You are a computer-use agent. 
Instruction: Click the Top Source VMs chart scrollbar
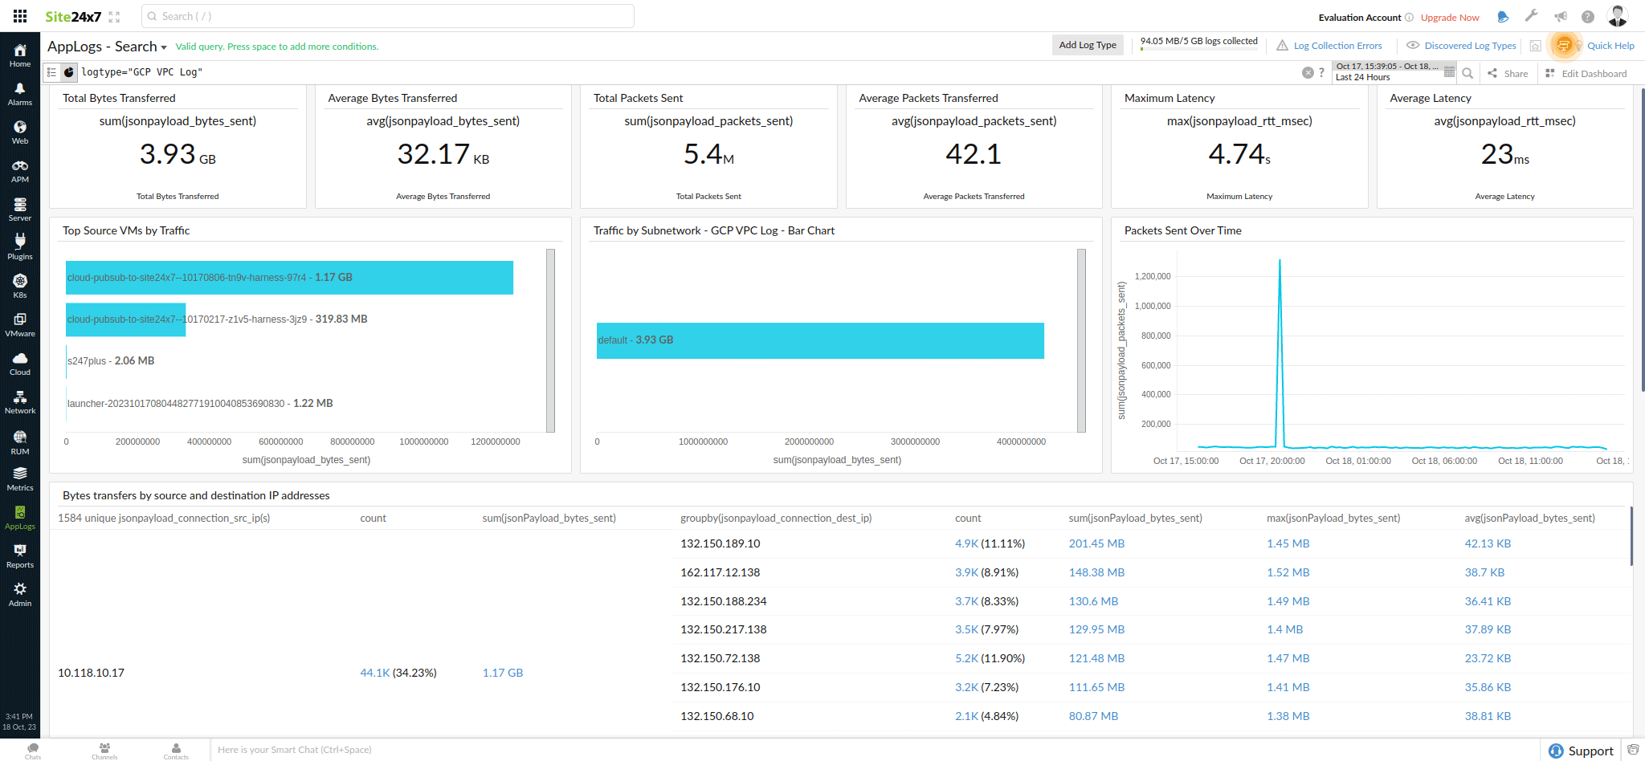coord(551,340)
